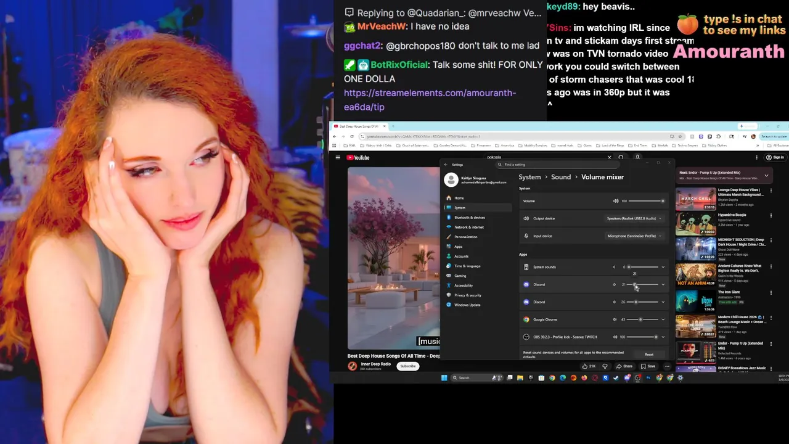The image size is (789, 444).
Task: Subscribe to Inner Deep Radio
Action: pos(407,366)
